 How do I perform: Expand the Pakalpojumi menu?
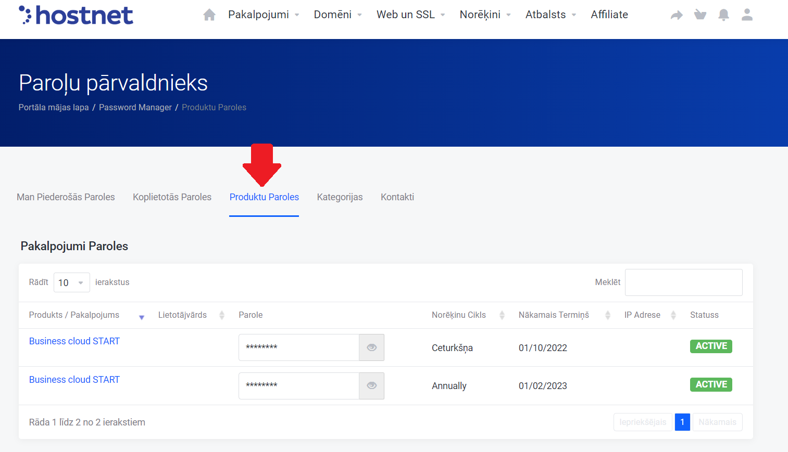[264, 15]
